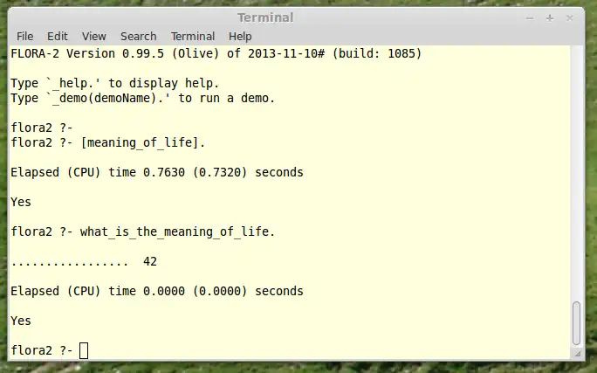Open the Terminal menu

coord(193,36)
